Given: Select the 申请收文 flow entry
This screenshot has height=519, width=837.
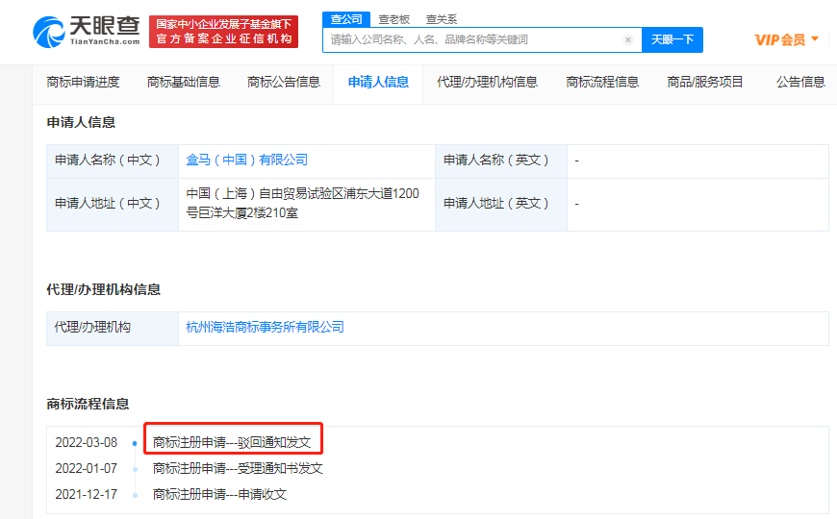Looking at the screenshot, I should click(x=219, y=494).
